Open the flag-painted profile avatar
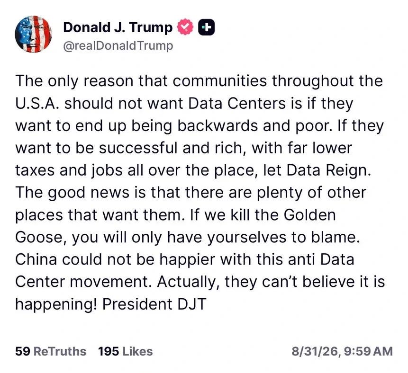The width and height of the screenshot is (408, 373). click(x=33, y=34)
